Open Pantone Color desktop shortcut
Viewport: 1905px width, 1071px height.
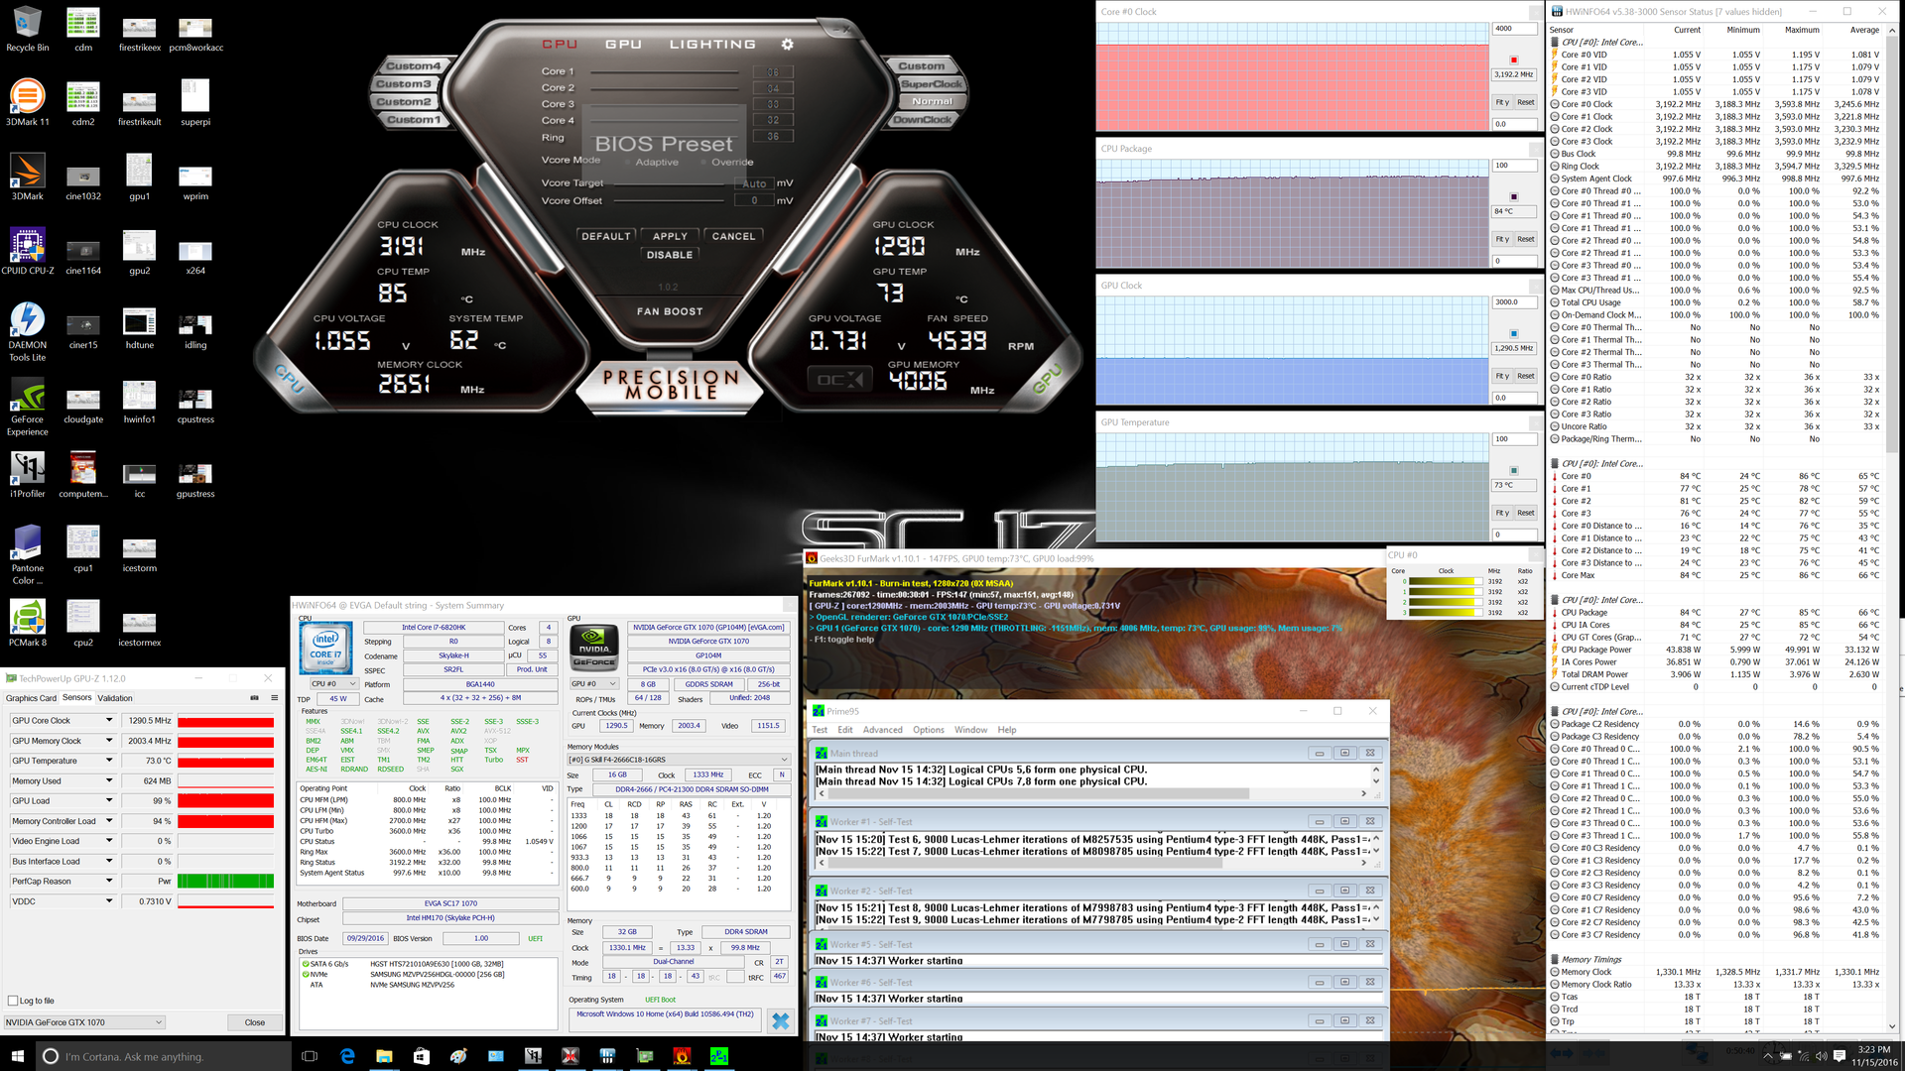pyautogui.click(x=28, y=554)
